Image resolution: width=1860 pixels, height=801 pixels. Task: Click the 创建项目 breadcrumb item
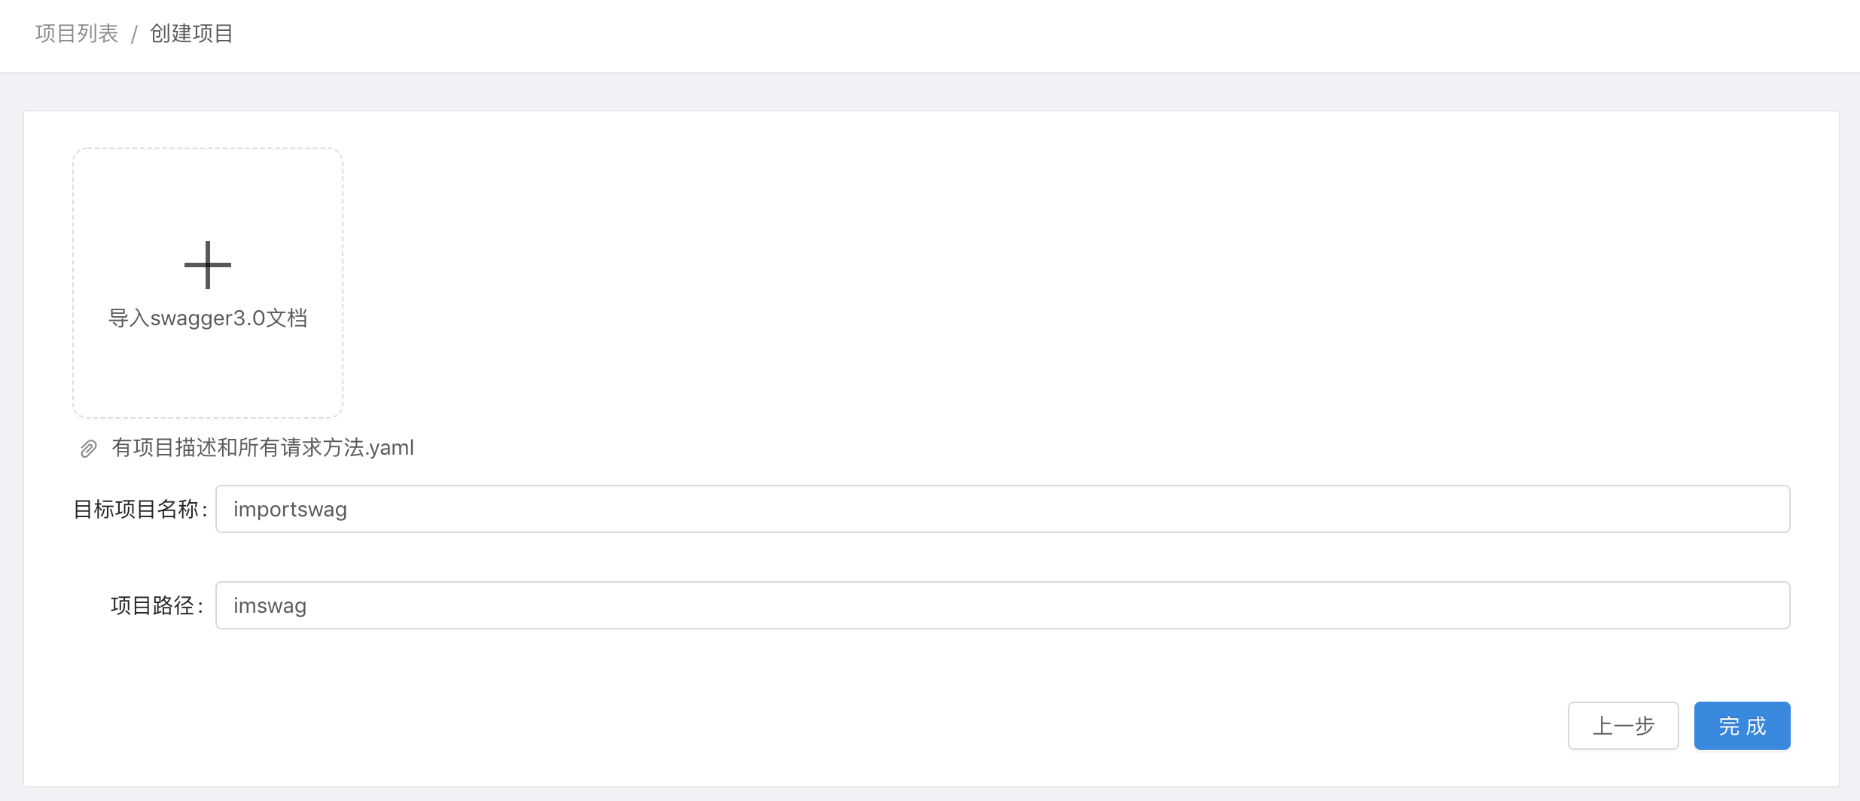[x=191, y=34]
